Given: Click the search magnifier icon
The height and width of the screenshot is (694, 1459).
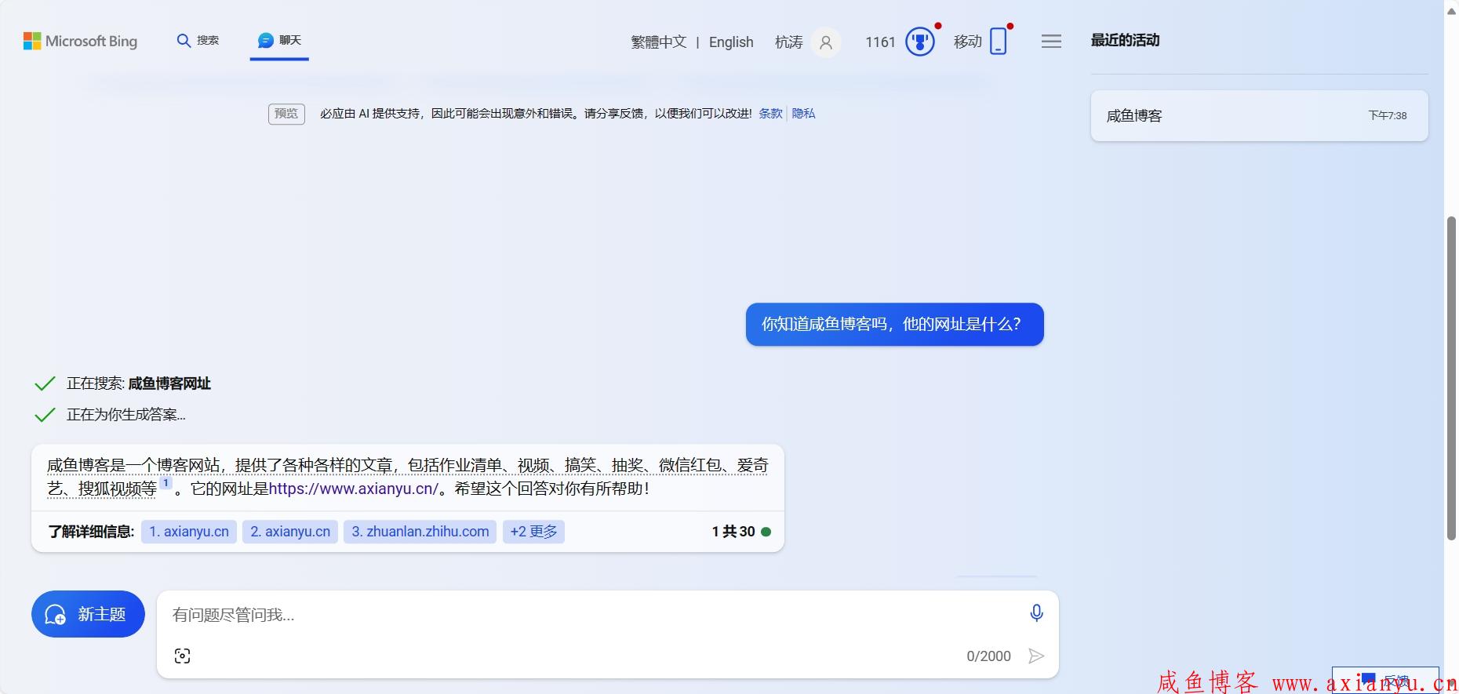Looking at the screenshot, I should 184,40.
